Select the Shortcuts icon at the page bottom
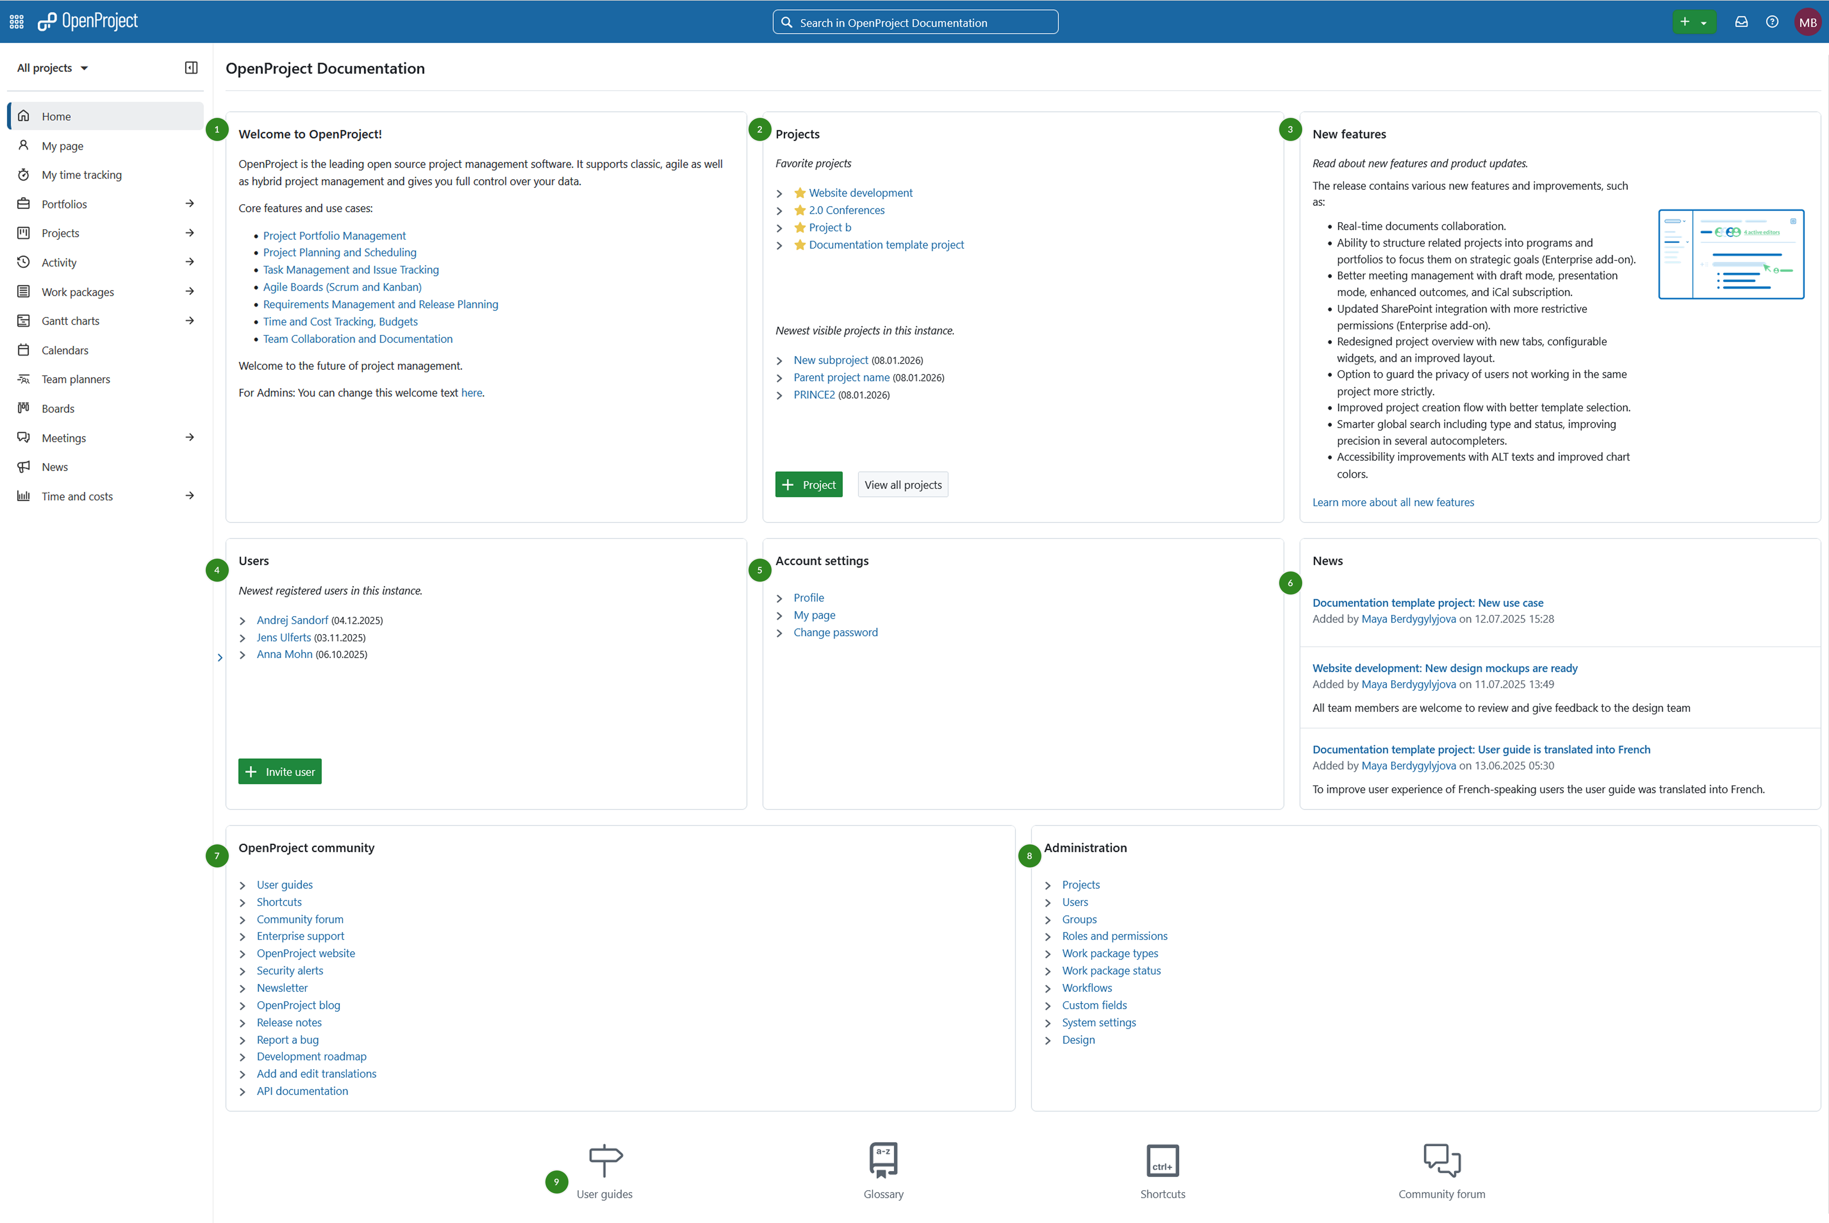Image resolution: width=1829 pixels, height=1223 pixels. (1162, 1161)
